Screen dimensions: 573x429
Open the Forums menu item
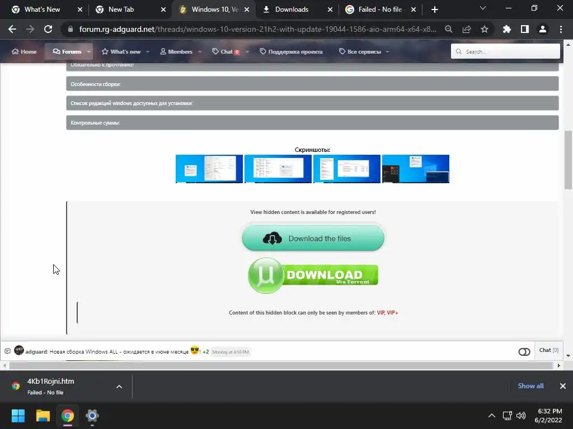pyautogui.click(x=67, y=52)
